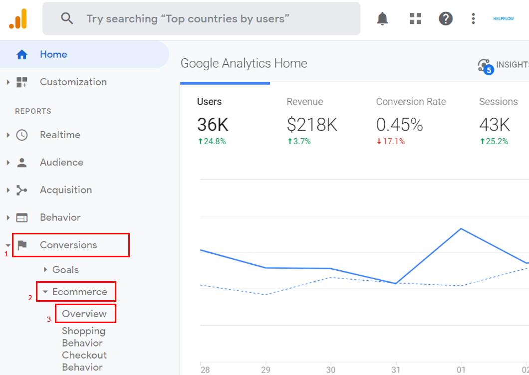Open the Behavior reports item

60,217
